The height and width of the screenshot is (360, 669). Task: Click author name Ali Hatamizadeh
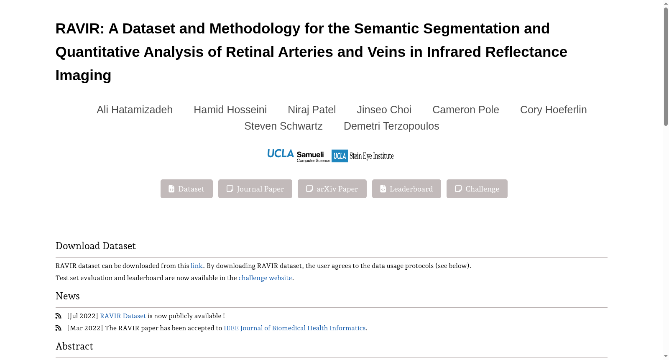tap(135, 110)
